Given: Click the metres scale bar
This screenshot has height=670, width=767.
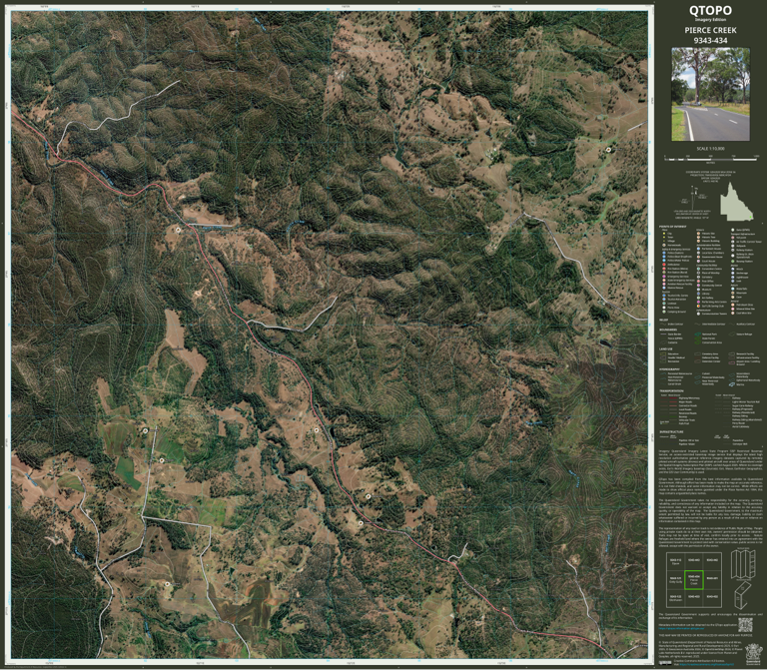Looking at the screenshot, I should (x=710, y=159).
